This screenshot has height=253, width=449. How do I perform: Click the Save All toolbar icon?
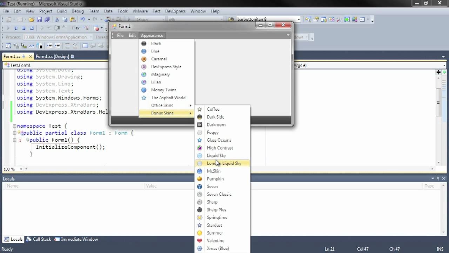[x=47, y=19]
